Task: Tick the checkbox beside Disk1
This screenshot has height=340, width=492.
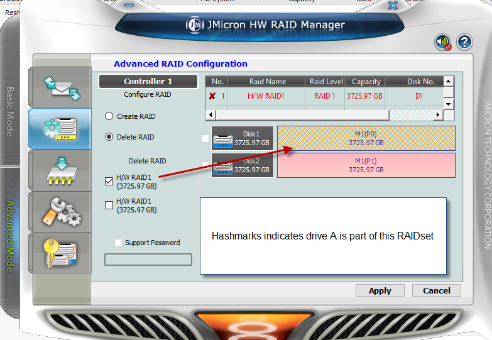Action: pyautogui.click(x=205, y=138)
